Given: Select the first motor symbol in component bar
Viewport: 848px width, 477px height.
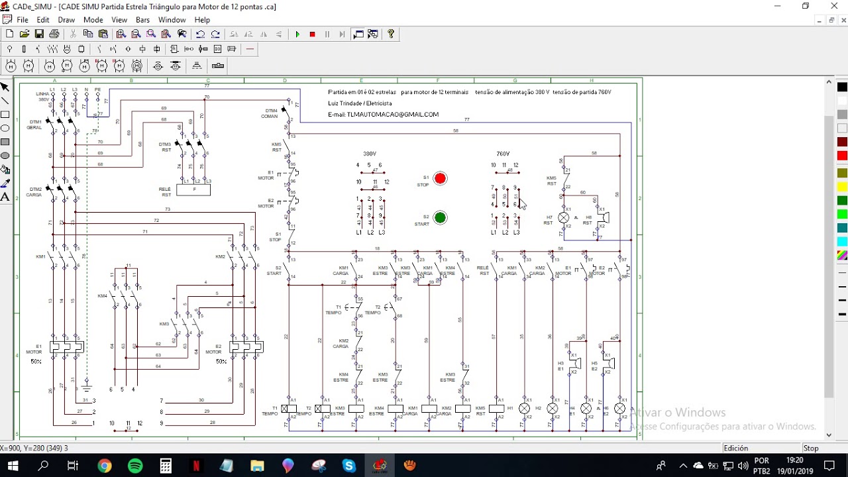Looking at the screenshot, I should tap(11, 66).
